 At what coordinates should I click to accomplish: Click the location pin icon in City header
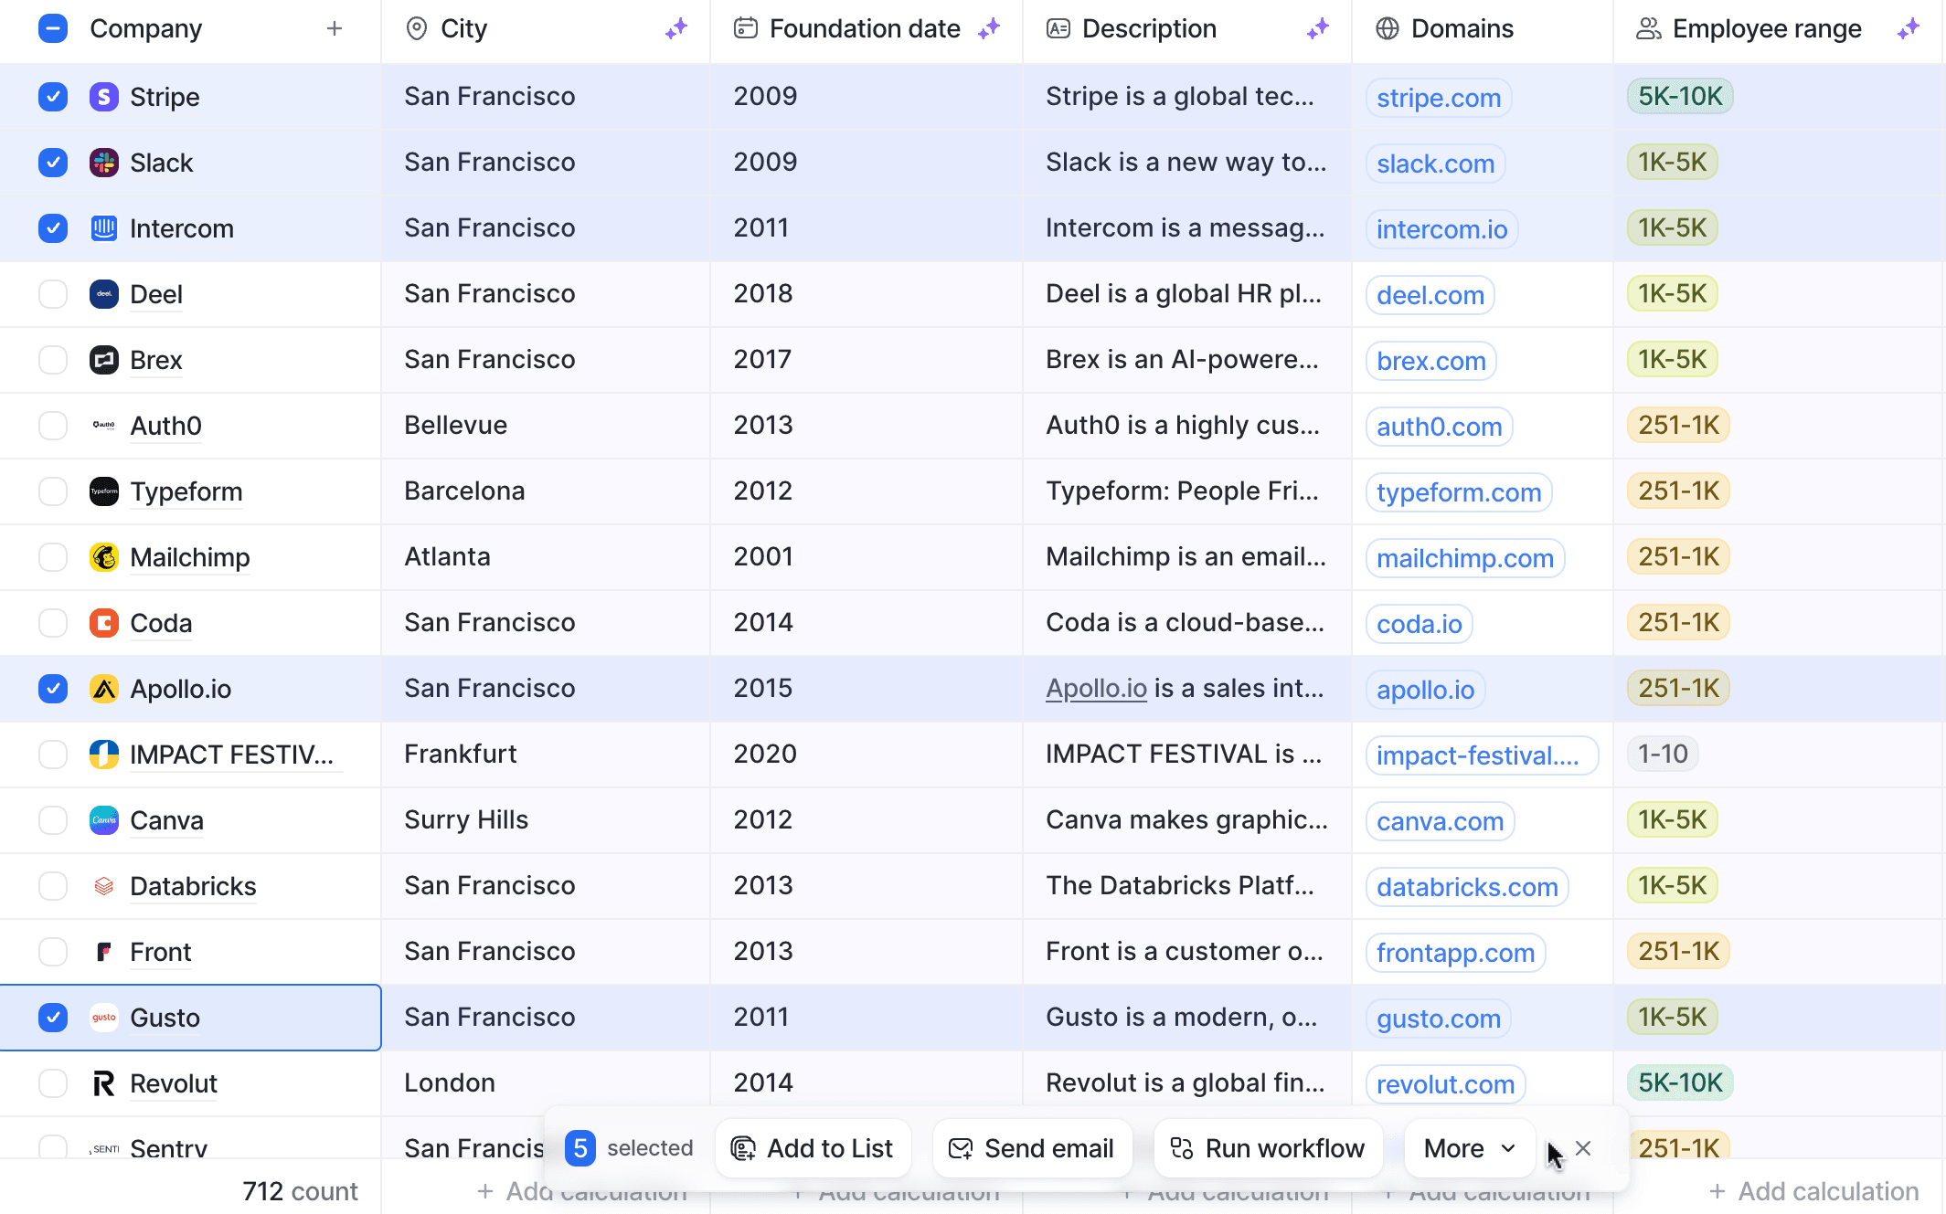[417, 29]
